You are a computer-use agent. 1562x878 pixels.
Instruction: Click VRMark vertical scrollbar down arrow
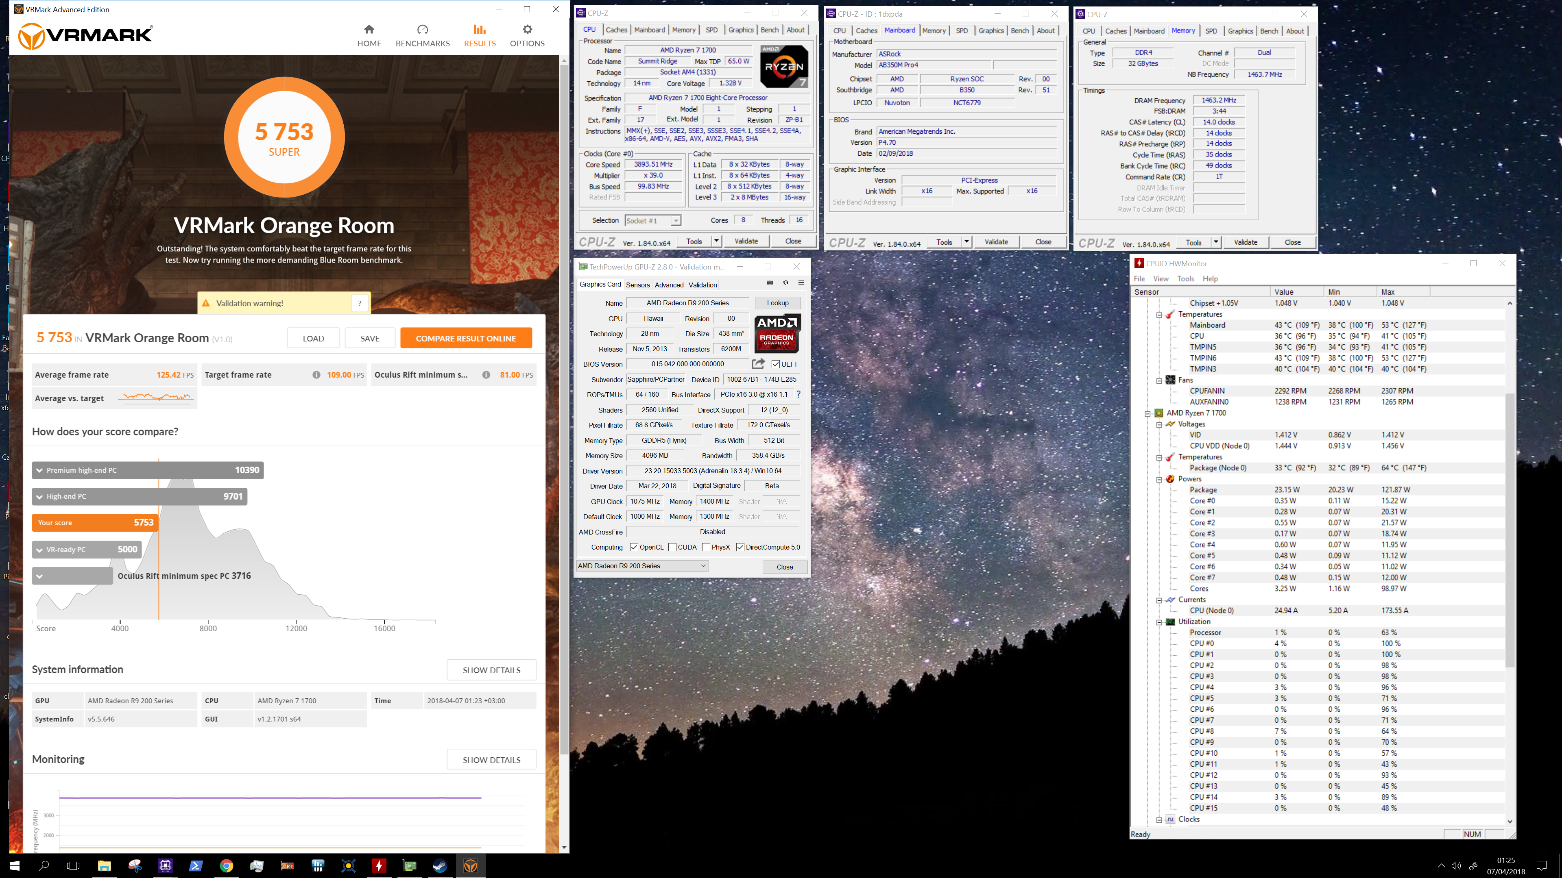(x=564, y=847)
